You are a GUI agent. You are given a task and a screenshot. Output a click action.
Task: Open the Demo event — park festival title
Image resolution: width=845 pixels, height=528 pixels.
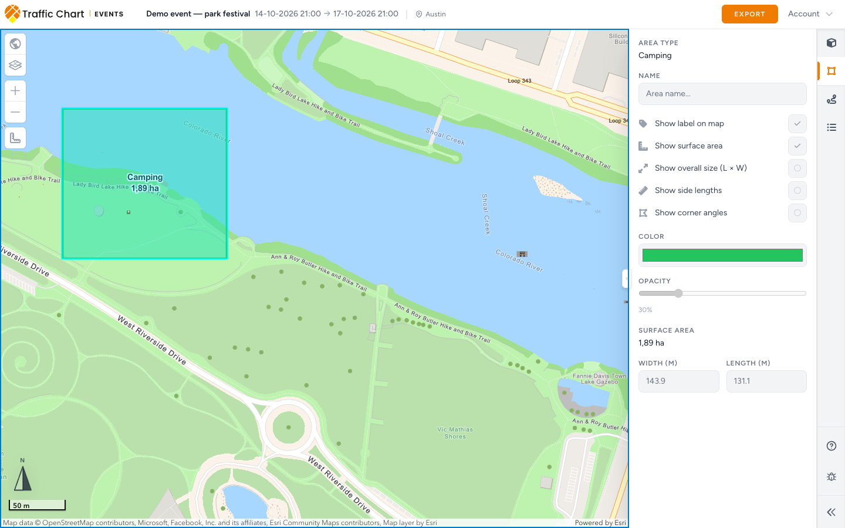[x=198, y=13]
